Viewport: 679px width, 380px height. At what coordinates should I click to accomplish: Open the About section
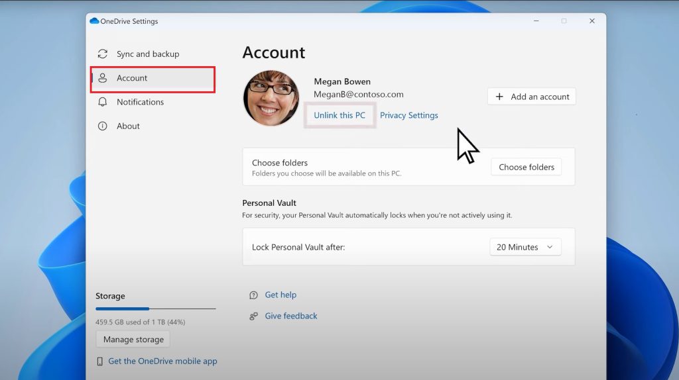pos(128,126)
